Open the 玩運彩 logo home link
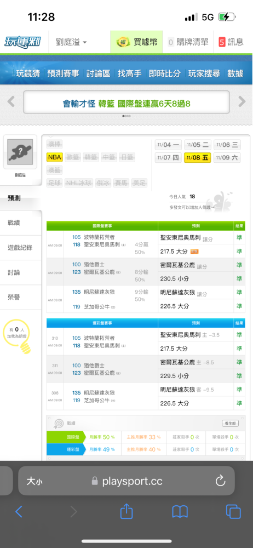Image resolution: width=253 pixels, height=548 pixels. tap(22, 42)
